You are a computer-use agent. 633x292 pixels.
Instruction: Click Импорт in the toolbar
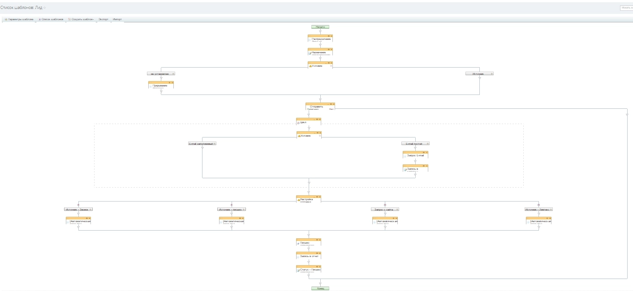(x=117, y=19)
